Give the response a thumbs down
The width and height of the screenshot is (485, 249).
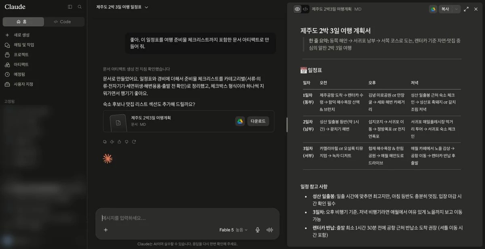[127, 142]
